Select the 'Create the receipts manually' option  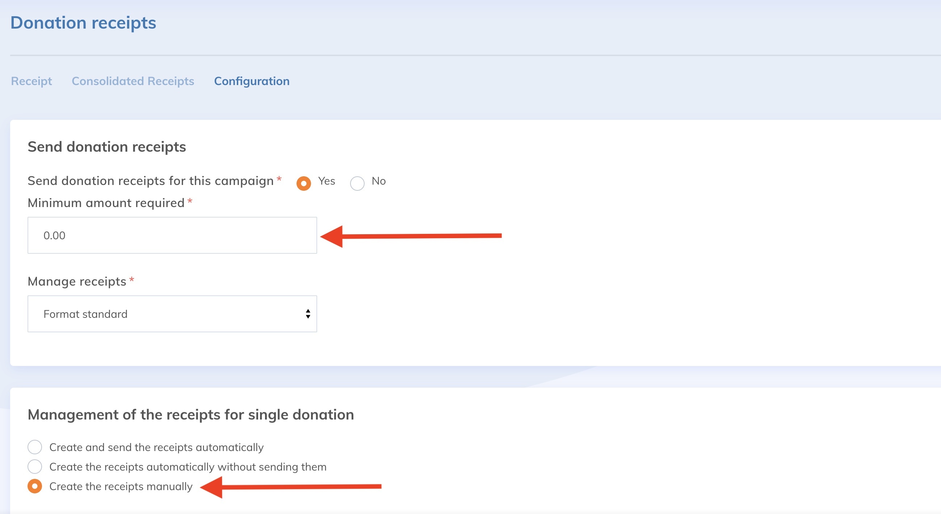(35, 486)
